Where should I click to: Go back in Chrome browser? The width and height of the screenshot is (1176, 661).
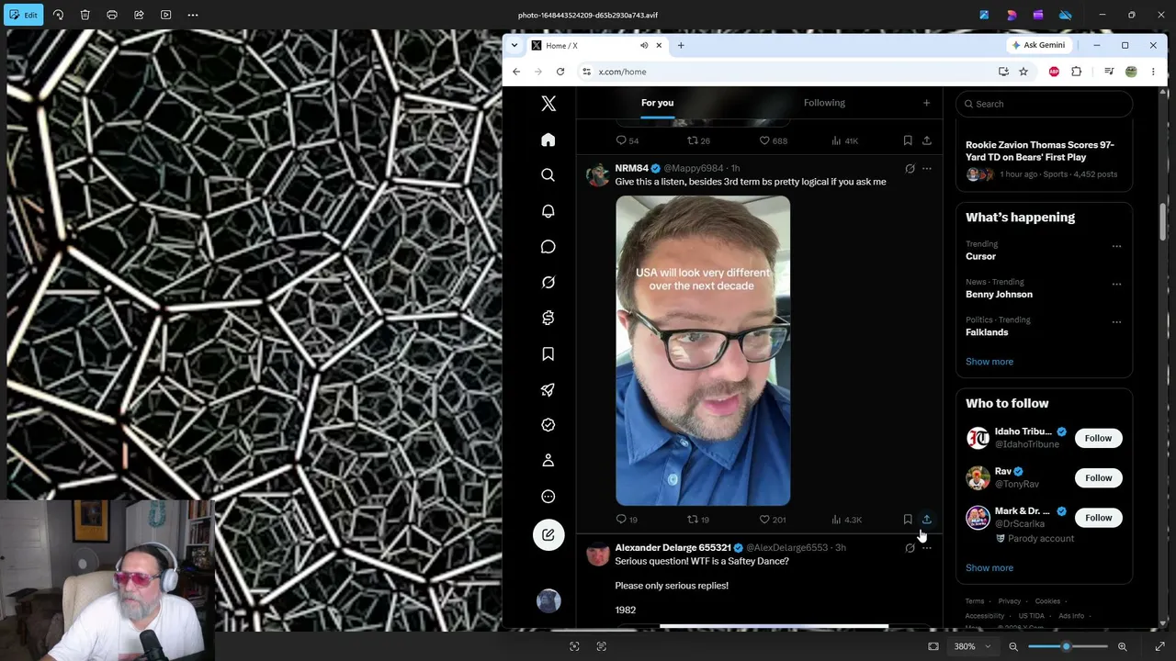[x=516, y=72]
